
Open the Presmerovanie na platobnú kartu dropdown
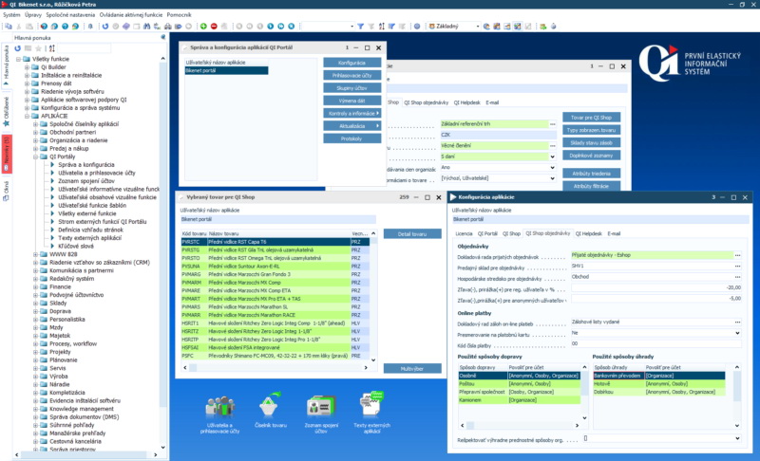click(737, 333)
